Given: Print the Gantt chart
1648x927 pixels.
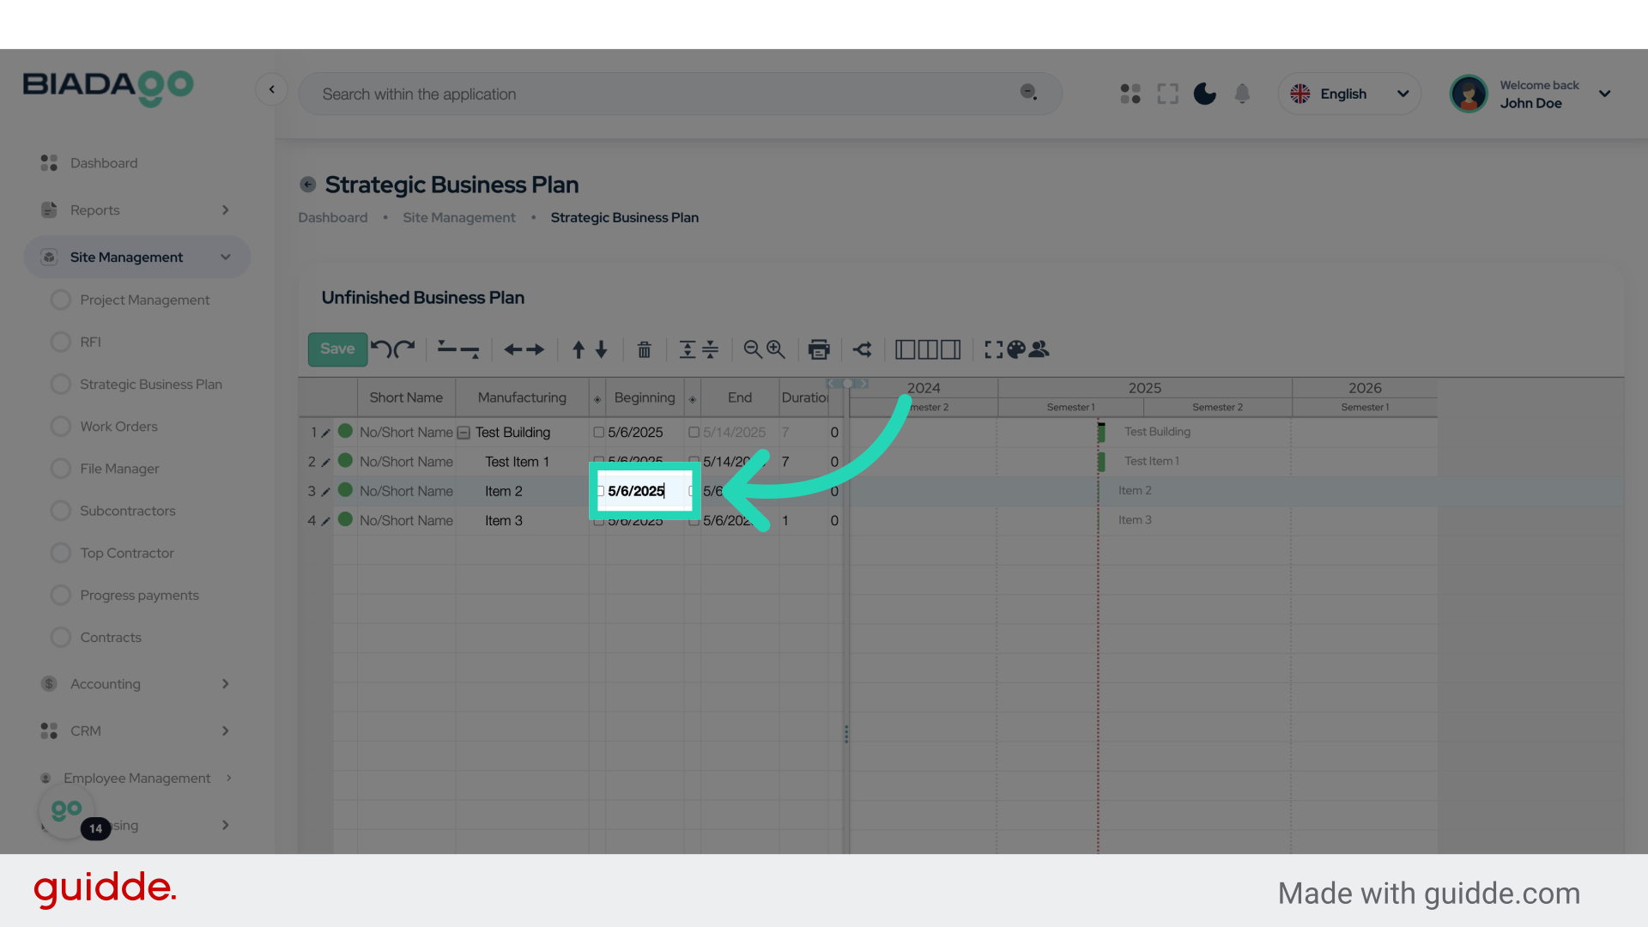Looking at the screenshot, I should pyautogui.click(x=819, y=349).
